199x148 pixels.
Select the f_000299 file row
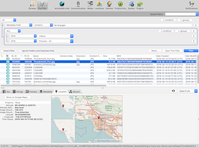(x=98, y=73)
